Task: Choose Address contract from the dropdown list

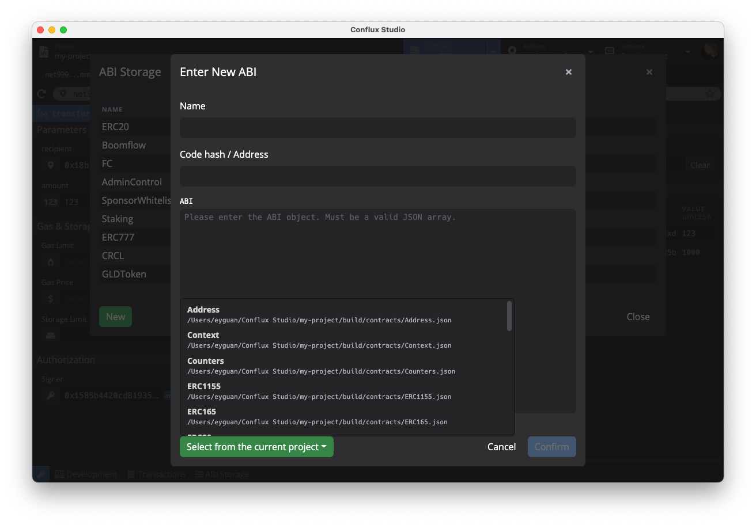Action: pos(343,314)
